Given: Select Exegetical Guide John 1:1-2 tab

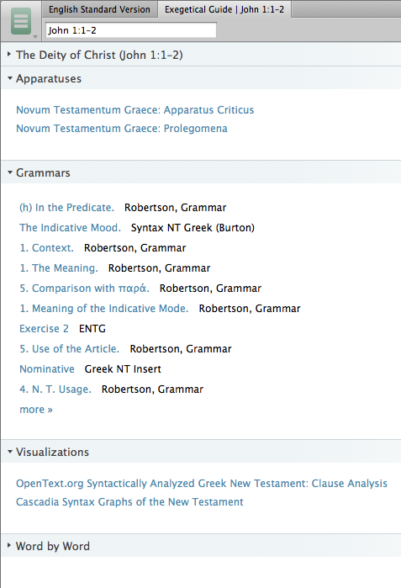Looking at the screenshot, I should 224,9.
